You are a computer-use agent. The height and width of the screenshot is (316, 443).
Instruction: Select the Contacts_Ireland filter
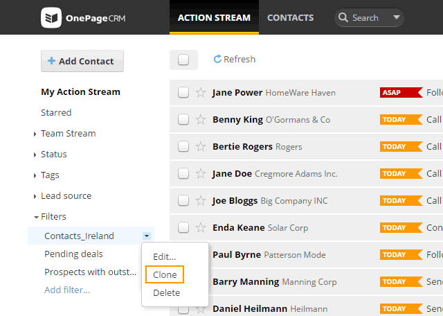[x=79, y=236]
